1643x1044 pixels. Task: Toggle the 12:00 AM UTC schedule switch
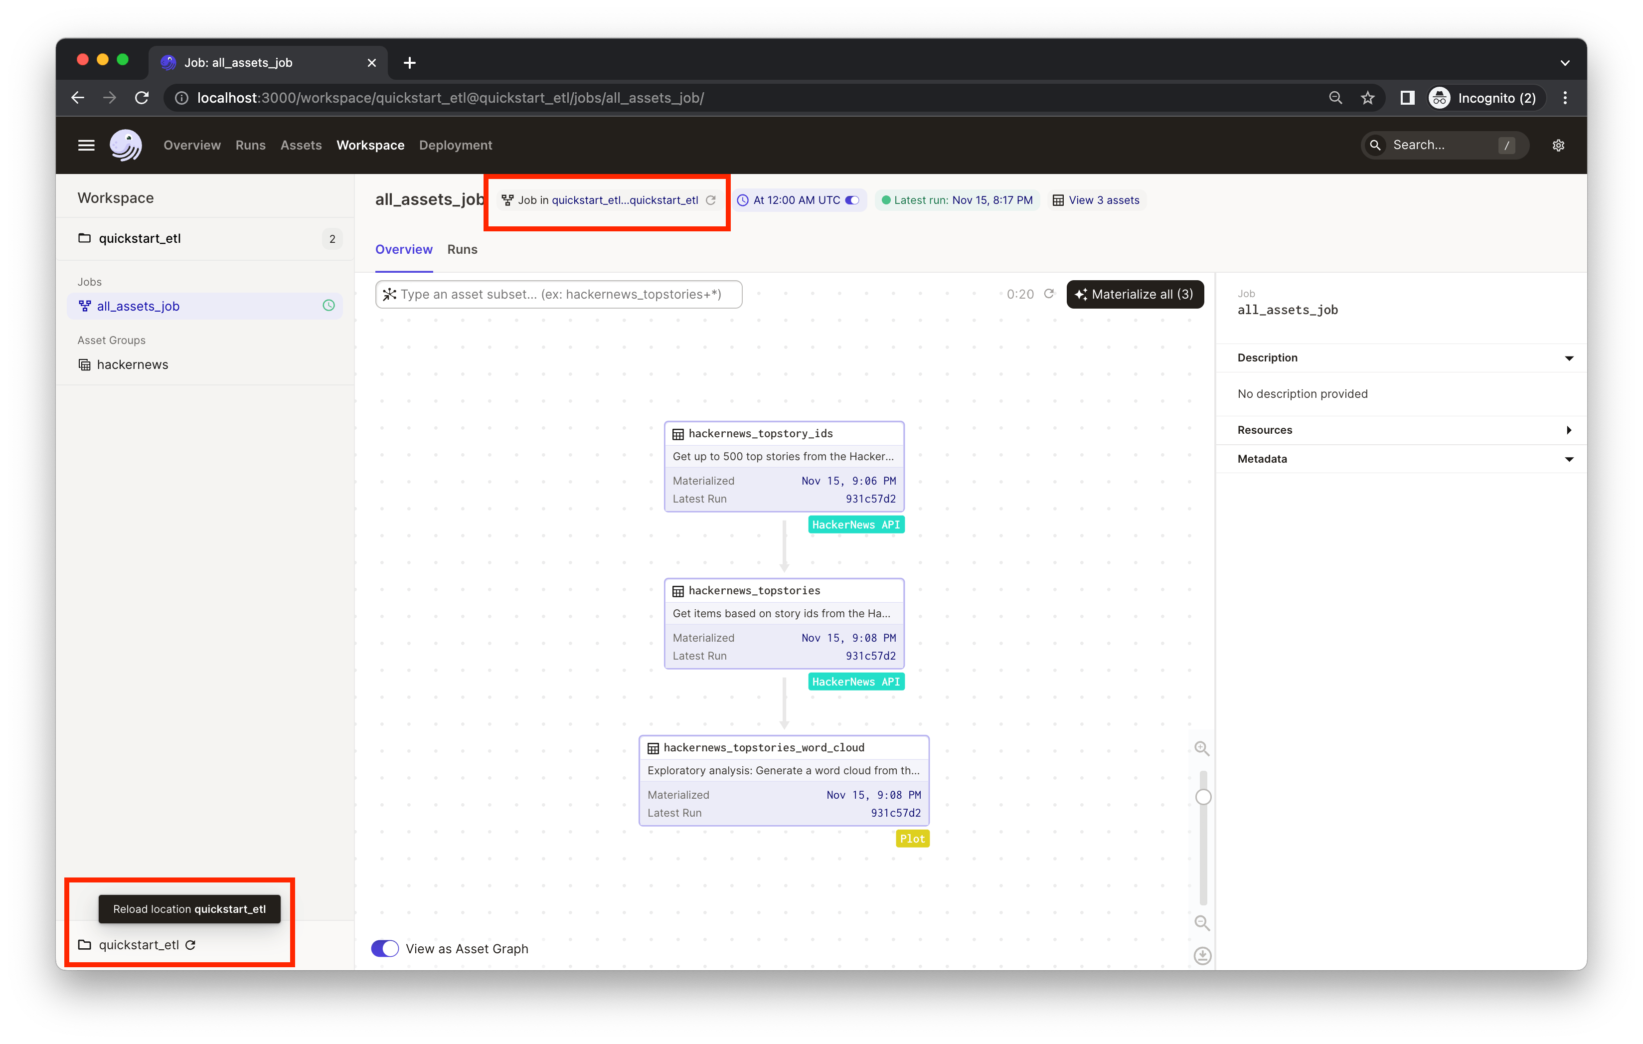coord(852,200)
